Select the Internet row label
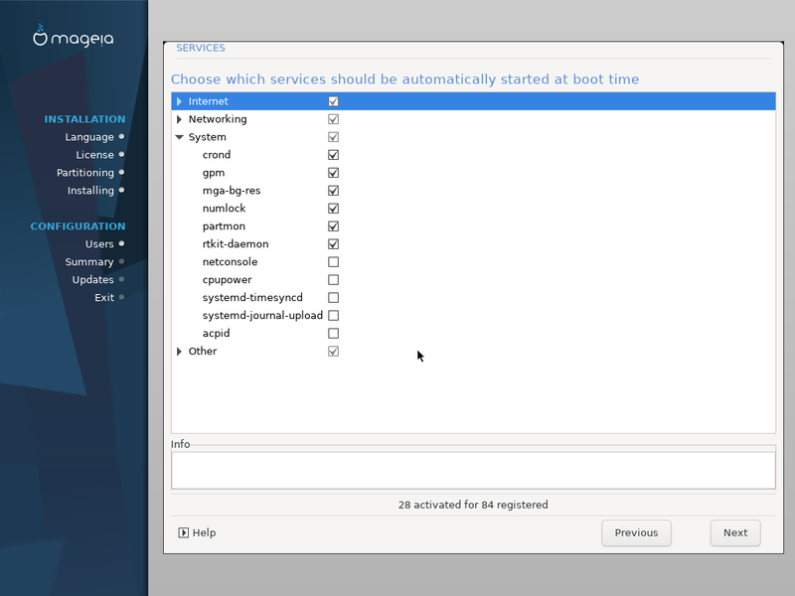The width and height of the screenshot is (795, 596). [209, 101]
